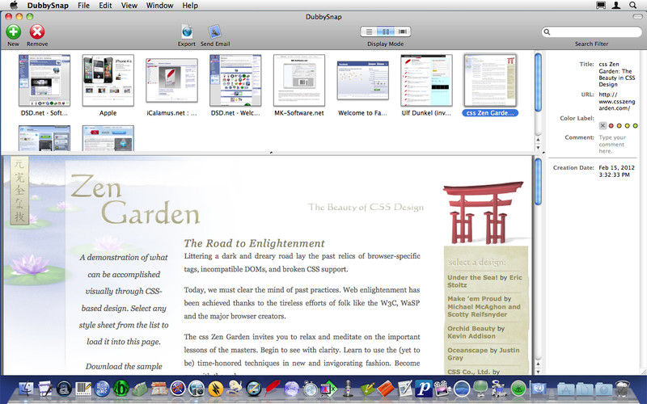Viewport: 647px width, 404px height.
Task: Open the Apple menu
Action: pos(14,5)
